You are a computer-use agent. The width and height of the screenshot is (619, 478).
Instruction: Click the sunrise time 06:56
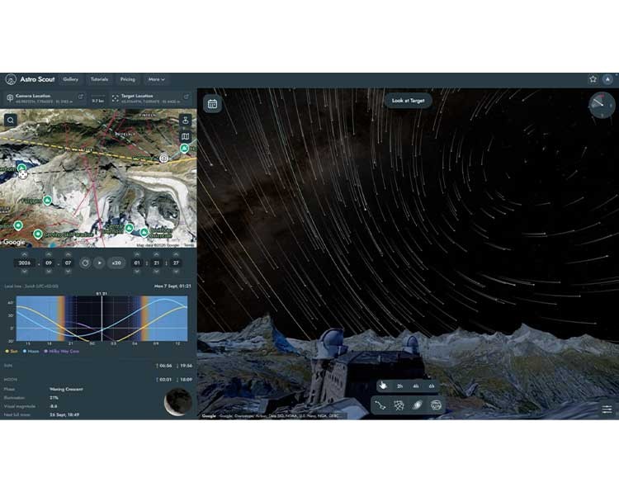tap(166, 366)
